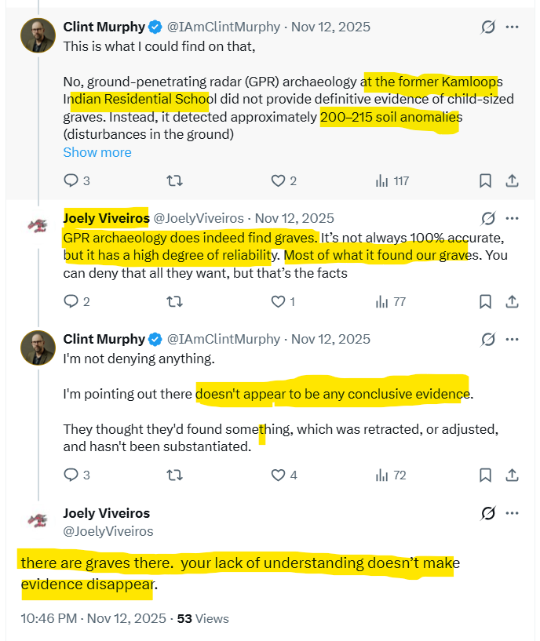
Task: Click Clint Murphy's profile picture thumbnail
Action: point(38,35)
